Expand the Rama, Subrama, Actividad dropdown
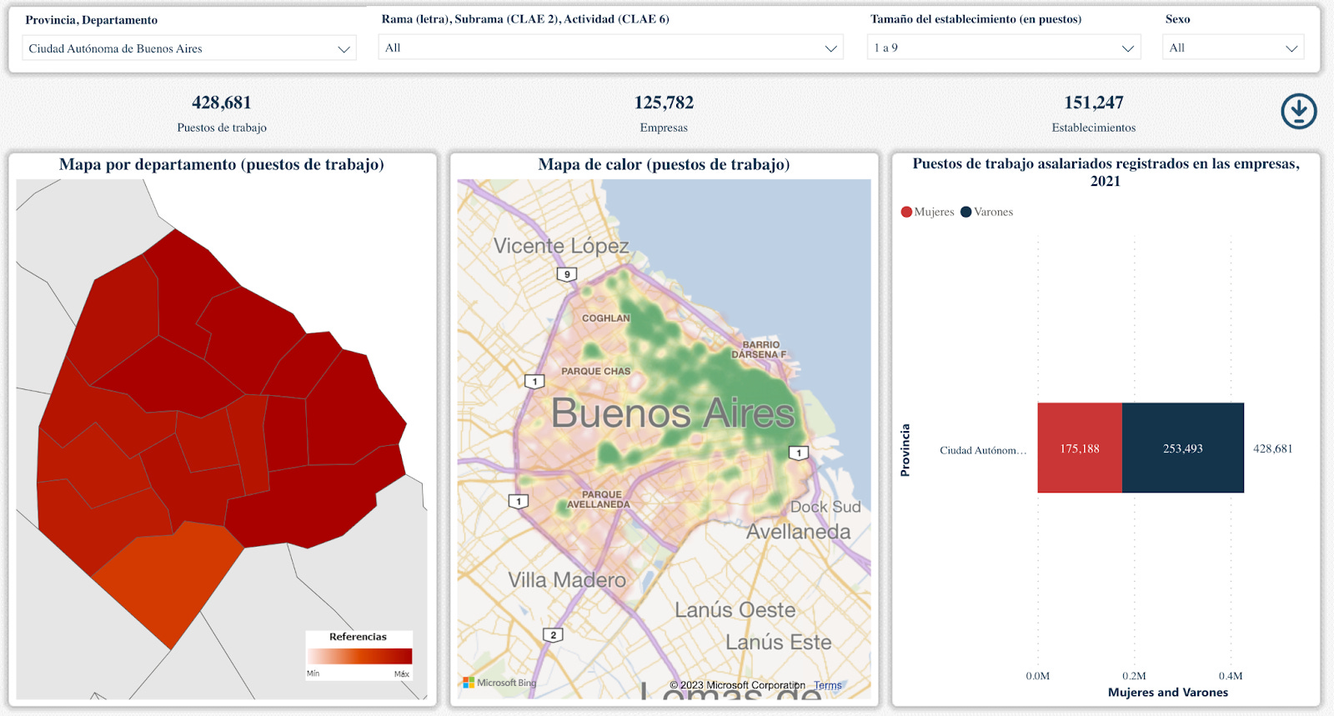The height and width of the screenshot is (716, 1334). pyautogui.click(x=610, y=48)
